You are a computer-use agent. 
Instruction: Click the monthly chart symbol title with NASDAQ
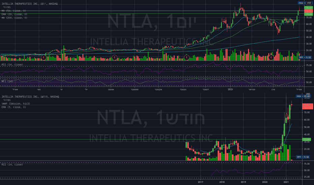click(x=30, y=97)
